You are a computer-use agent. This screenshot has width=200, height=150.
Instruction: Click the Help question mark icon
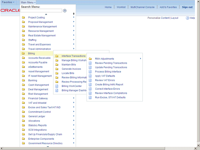[x=187, y=18]
